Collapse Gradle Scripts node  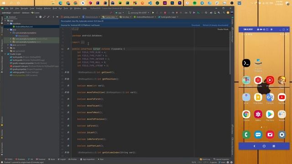tap(5, 54)
